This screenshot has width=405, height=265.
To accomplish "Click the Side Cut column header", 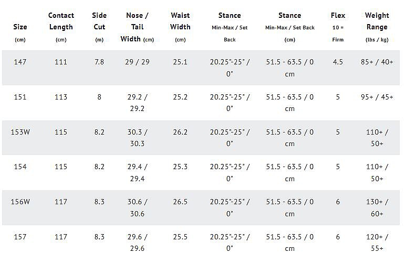I will point(99,27).
